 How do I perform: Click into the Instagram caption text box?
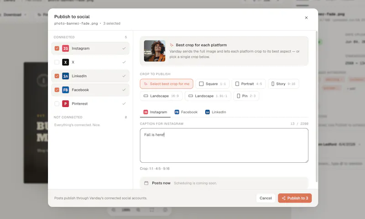224,145
